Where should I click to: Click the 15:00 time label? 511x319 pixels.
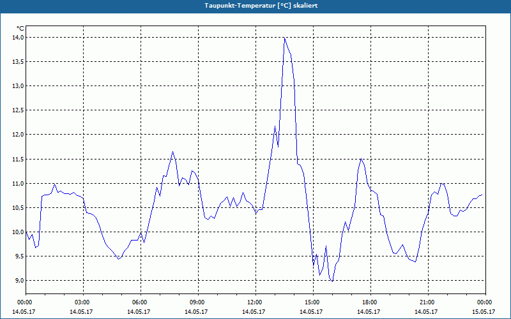point(313,302)
